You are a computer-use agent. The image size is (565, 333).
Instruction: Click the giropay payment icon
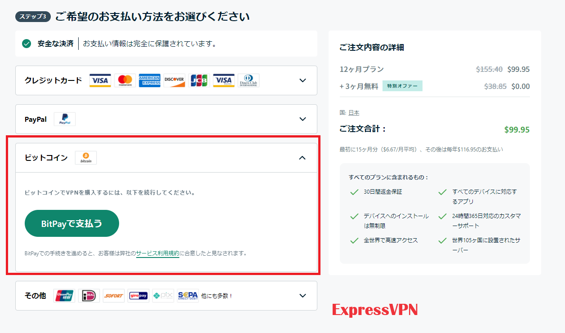(x=138, y=296)
